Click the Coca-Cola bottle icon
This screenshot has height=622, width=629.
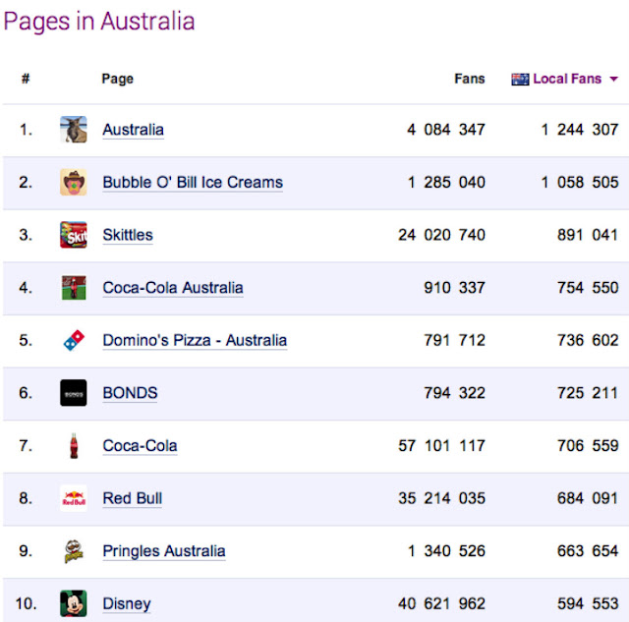pyautogui.click(x=73, y=446)
